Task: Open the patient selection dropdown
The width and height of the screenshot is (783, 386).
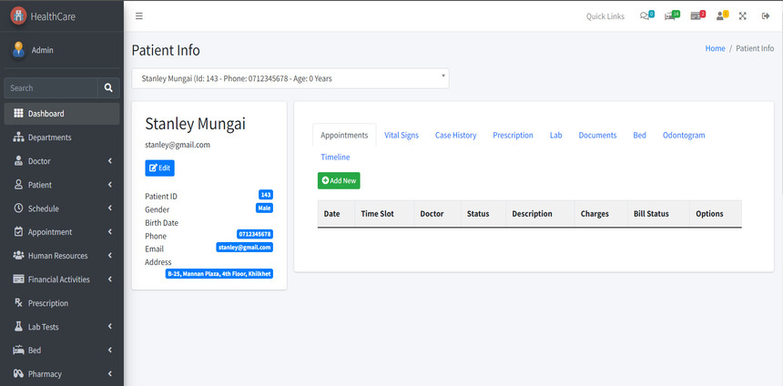Action: pyautogui.click(x=290, y=78)
